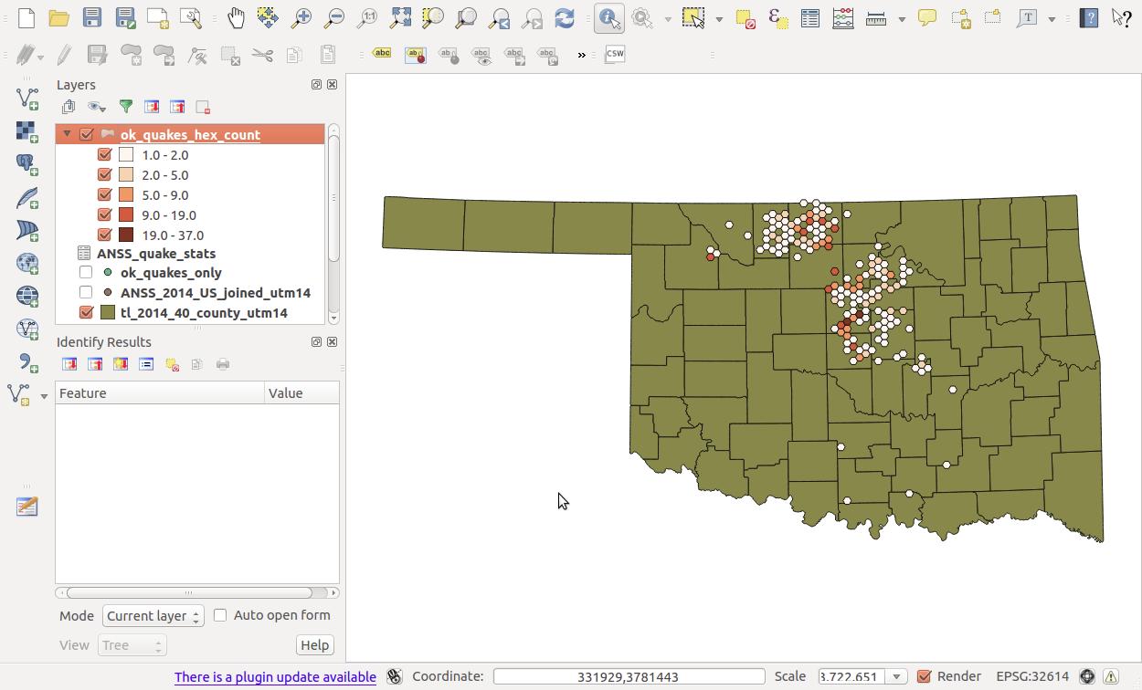
Task: Add a SpatiaLite layer with the feather icon
Action: click(26, 197)
